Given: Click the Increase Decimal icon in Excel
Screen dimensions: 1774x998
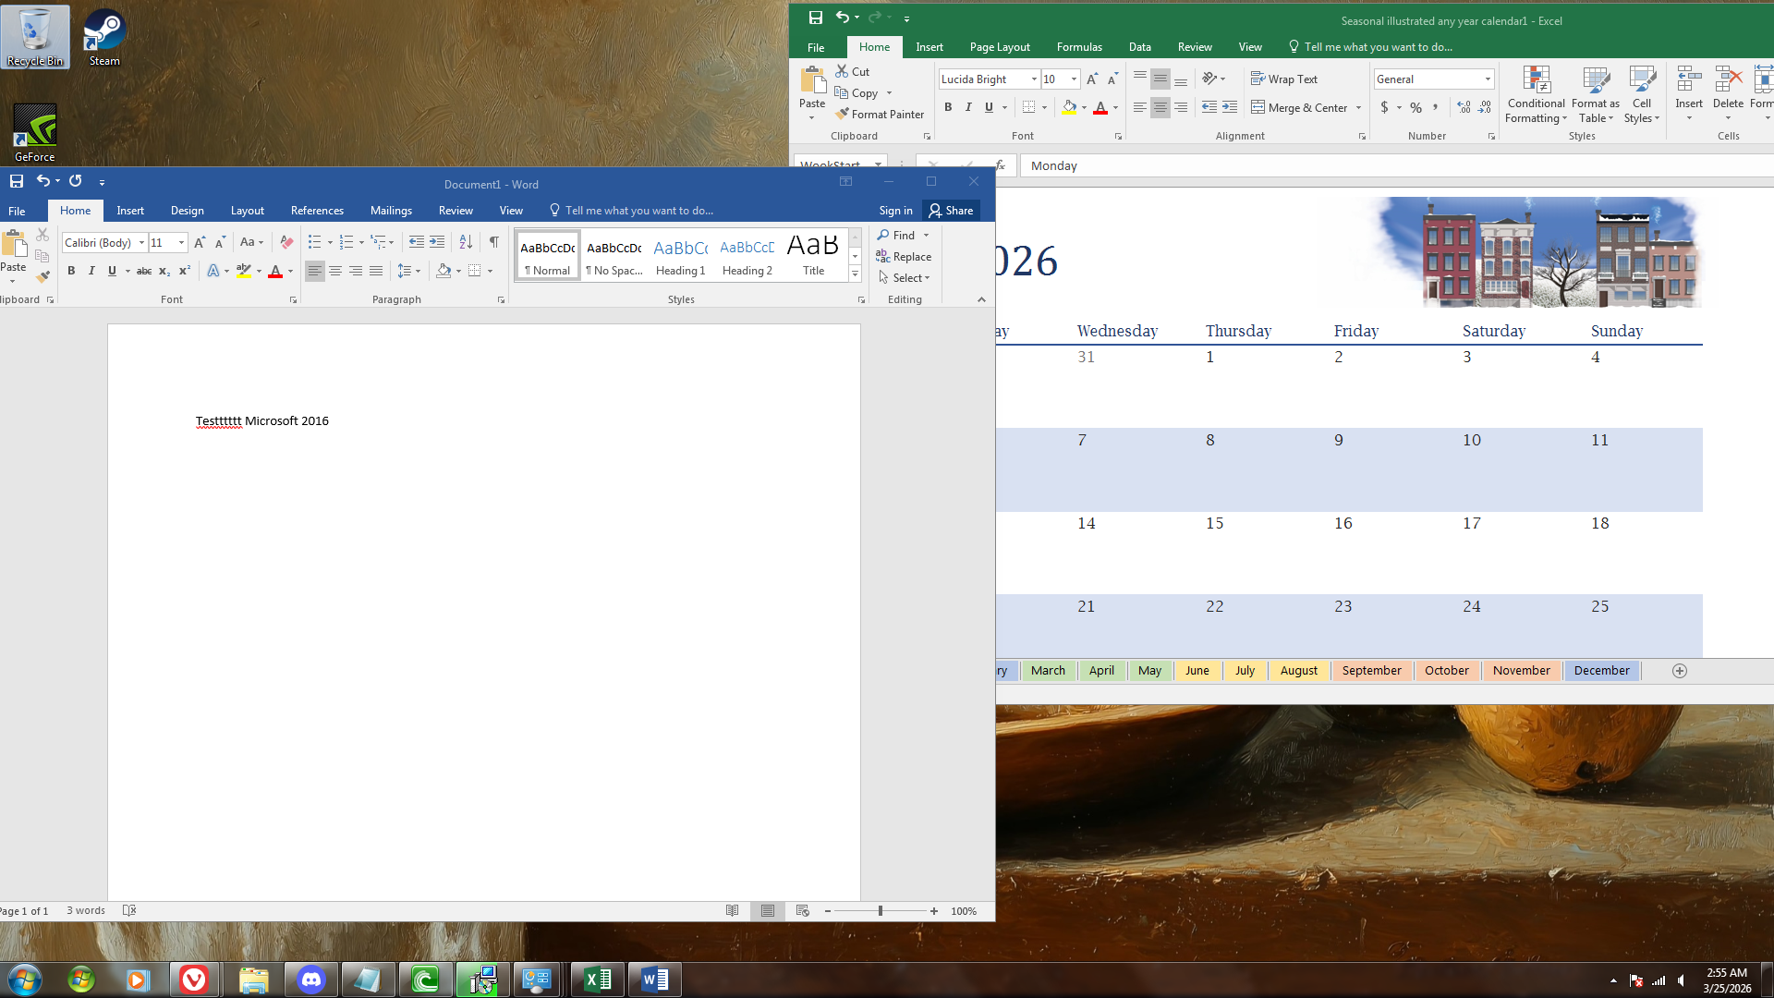Looking at the screenshot, I should pyautogui.click(x=1464, y=107).
